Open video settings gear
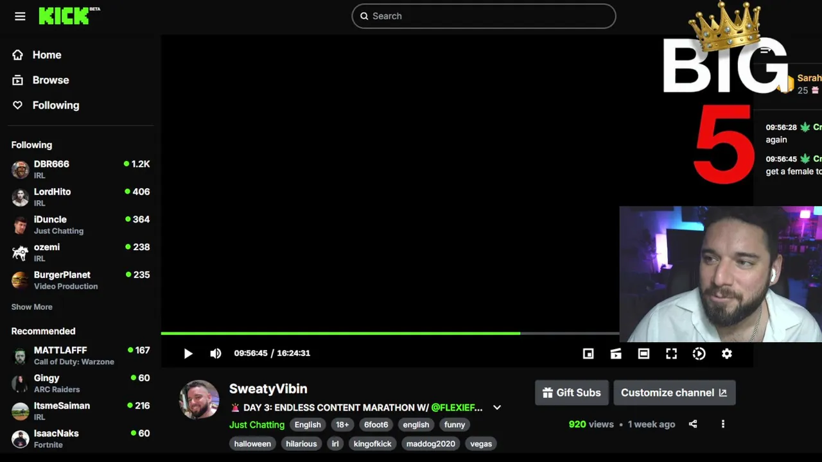 [726, 354]
